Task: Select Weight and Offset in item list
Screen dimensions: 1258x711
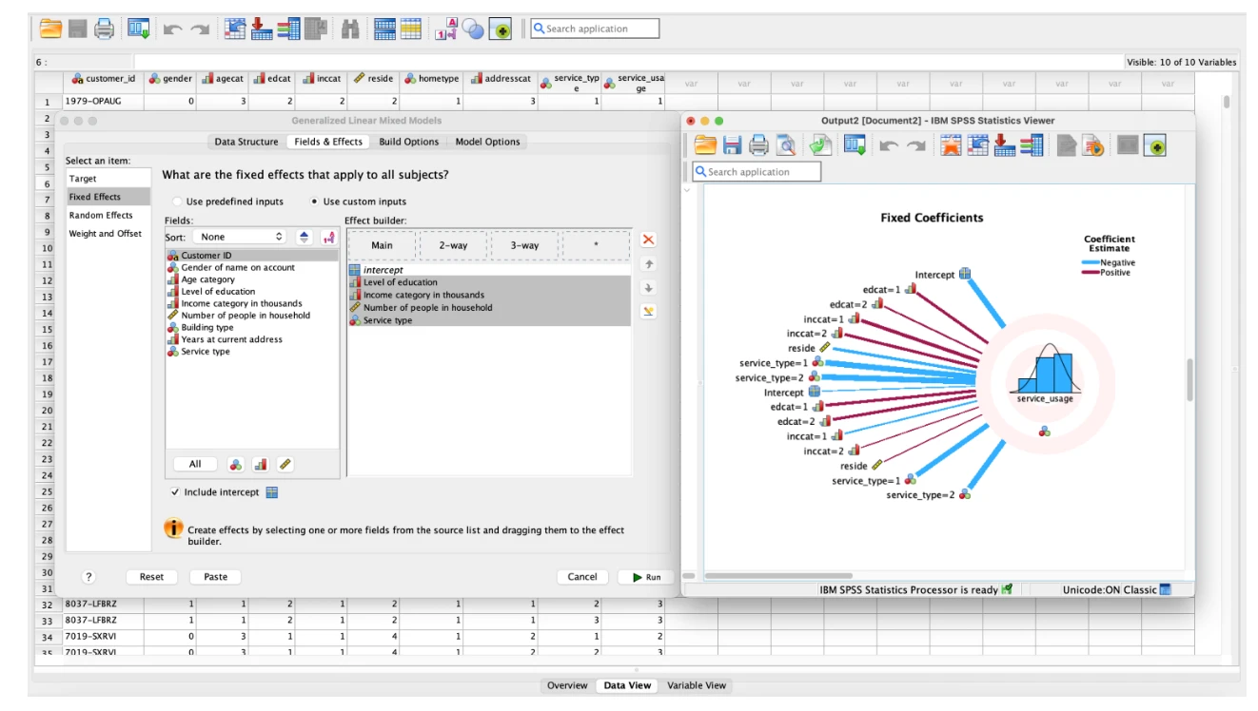Action: (x=108, y=233)
